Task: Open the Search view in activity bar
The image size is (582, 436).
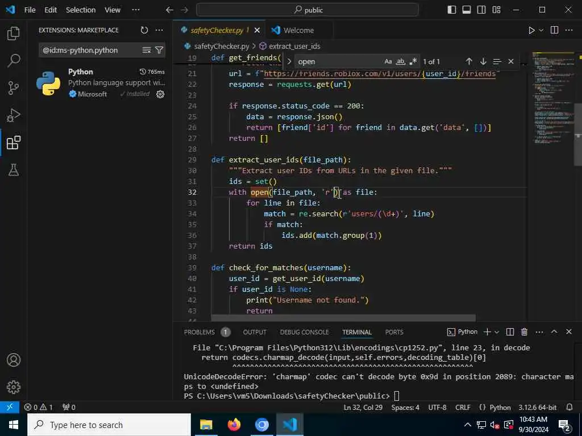Action: (x=14, y=60)
